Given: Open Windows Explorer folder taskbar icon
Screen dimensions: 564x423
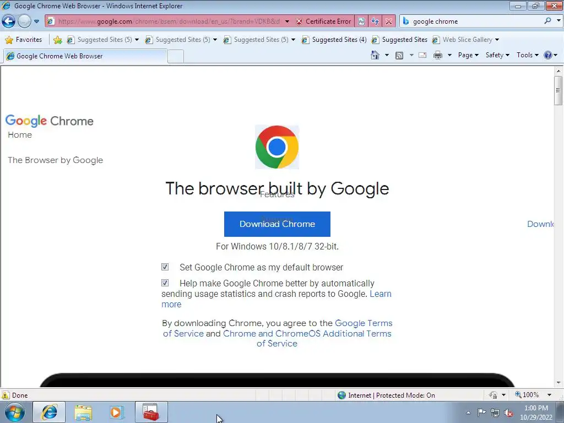Looking at the screenshot, I should pyautogui.click(x=83, y=412).
